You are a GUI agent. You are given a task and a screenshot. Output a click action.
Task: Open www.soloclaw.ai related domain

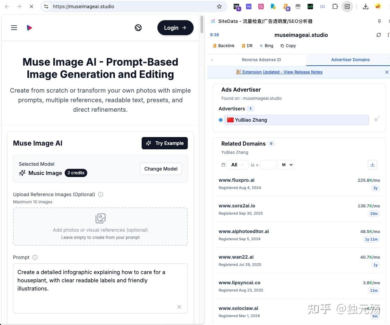pos(238,308)
